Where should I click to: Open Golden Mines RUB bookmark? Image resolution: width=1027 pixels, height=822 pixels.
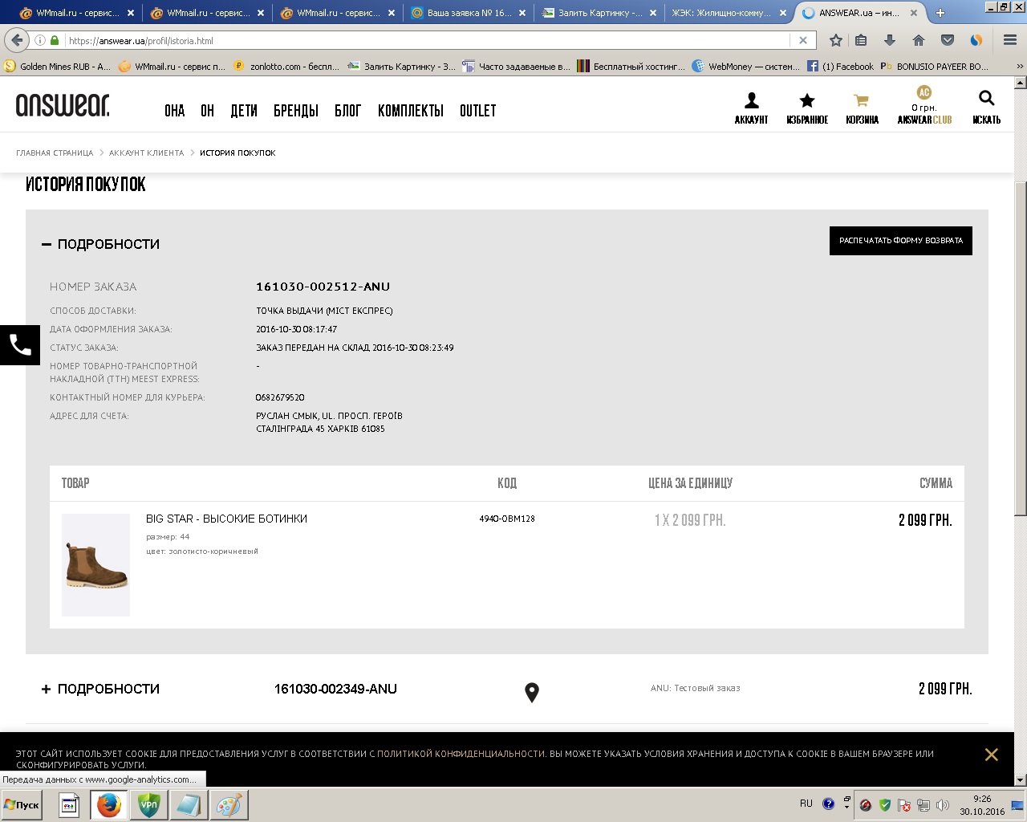coord(58,67)
